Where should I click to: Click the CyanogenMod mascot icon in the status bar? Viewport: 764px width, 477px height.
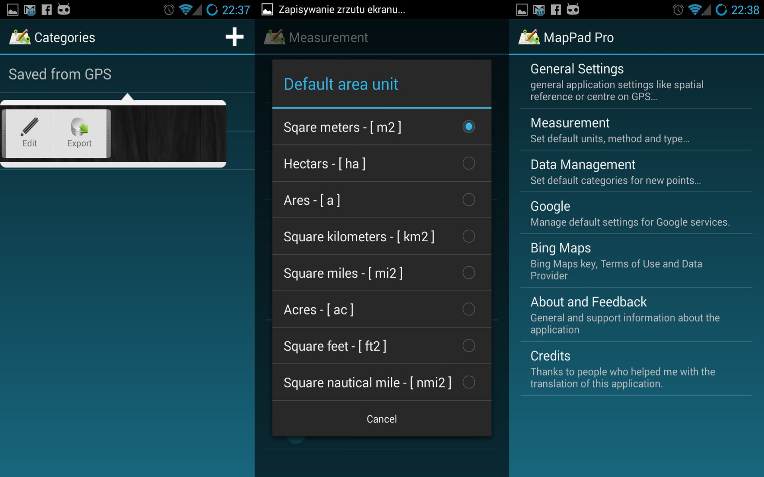click(x=64, y=9)
